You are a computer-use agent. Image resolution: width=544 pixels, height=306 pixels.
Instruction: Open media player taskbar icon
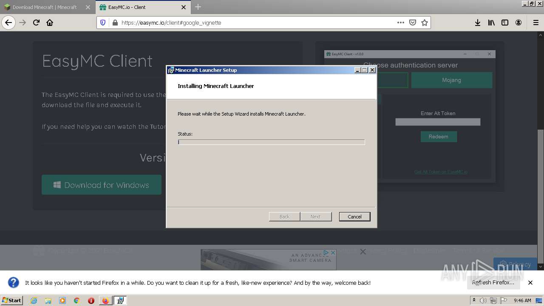tap(62, 300)
